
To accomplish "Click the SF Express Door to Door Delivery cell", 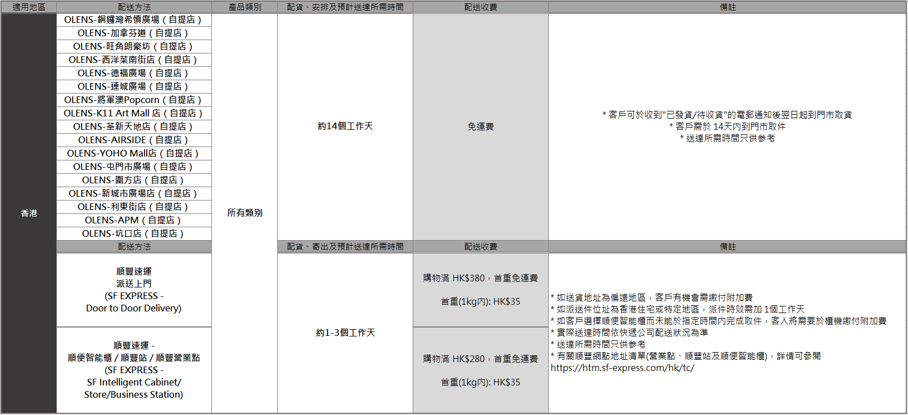I will click(134, 290).
